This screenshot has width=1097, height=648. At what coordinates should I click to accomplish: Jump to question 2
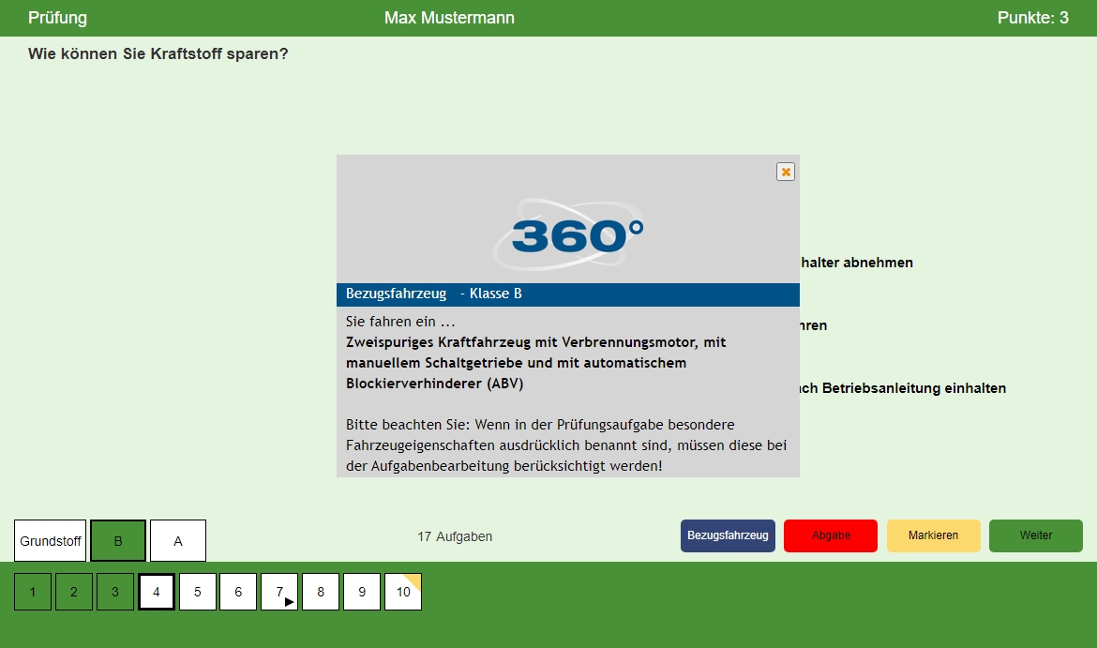tap(73, 592)
